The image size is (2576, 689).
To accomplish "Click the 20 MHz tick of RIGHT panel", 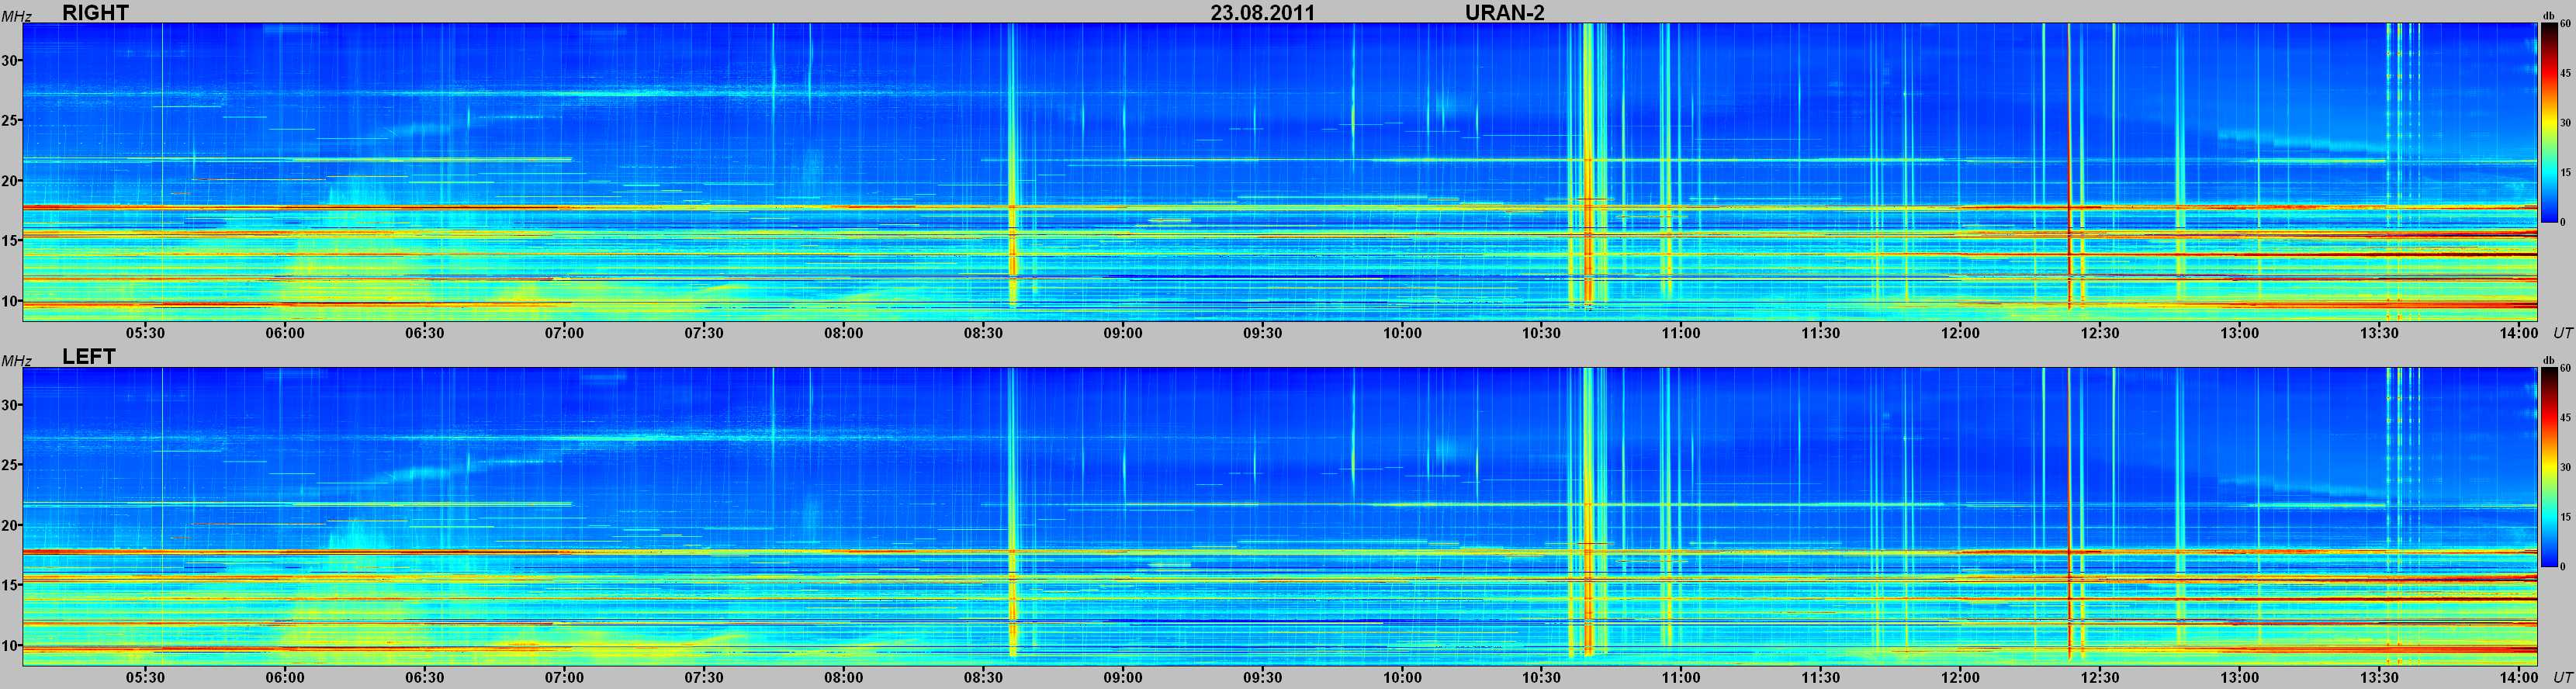I will click(x=10, y=181).
